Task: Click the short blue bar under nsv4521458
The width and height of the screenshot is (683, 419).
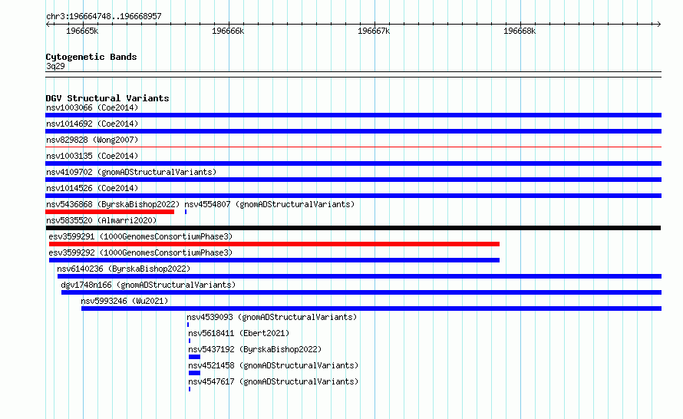Action: pos(194,373)
